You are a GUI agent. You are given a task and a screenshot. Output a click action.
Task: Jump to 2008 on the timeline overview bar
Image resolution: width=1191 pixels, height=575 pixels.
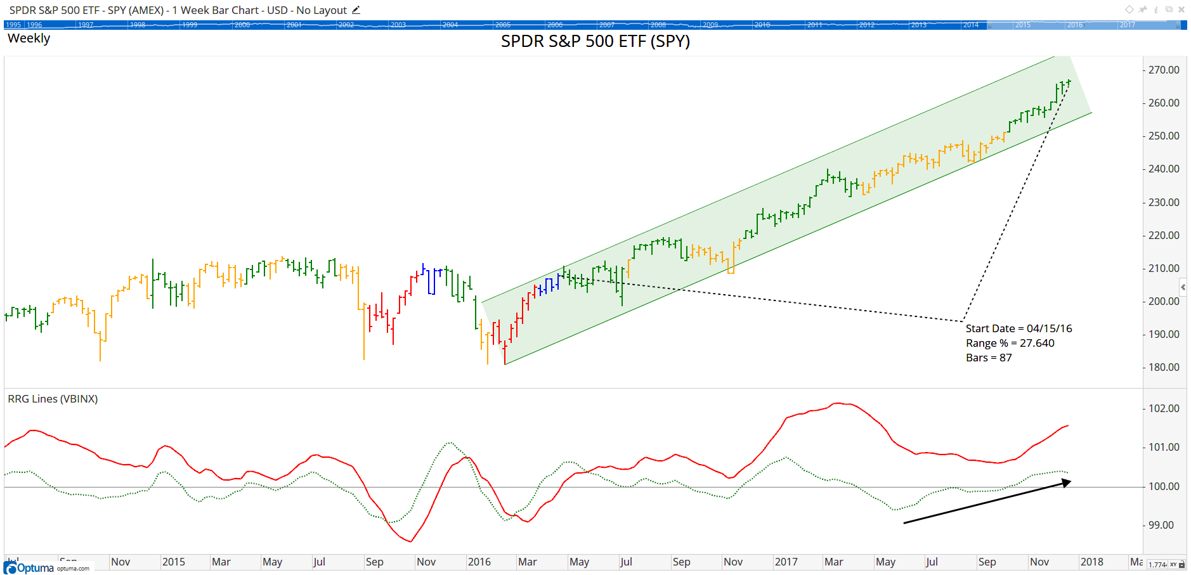tap(658, 25)
